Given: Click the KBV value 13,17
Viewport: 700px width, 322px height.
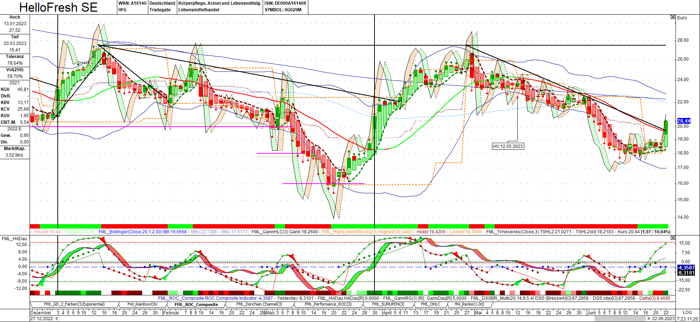Looking at the screenshot, I should 23,103.
